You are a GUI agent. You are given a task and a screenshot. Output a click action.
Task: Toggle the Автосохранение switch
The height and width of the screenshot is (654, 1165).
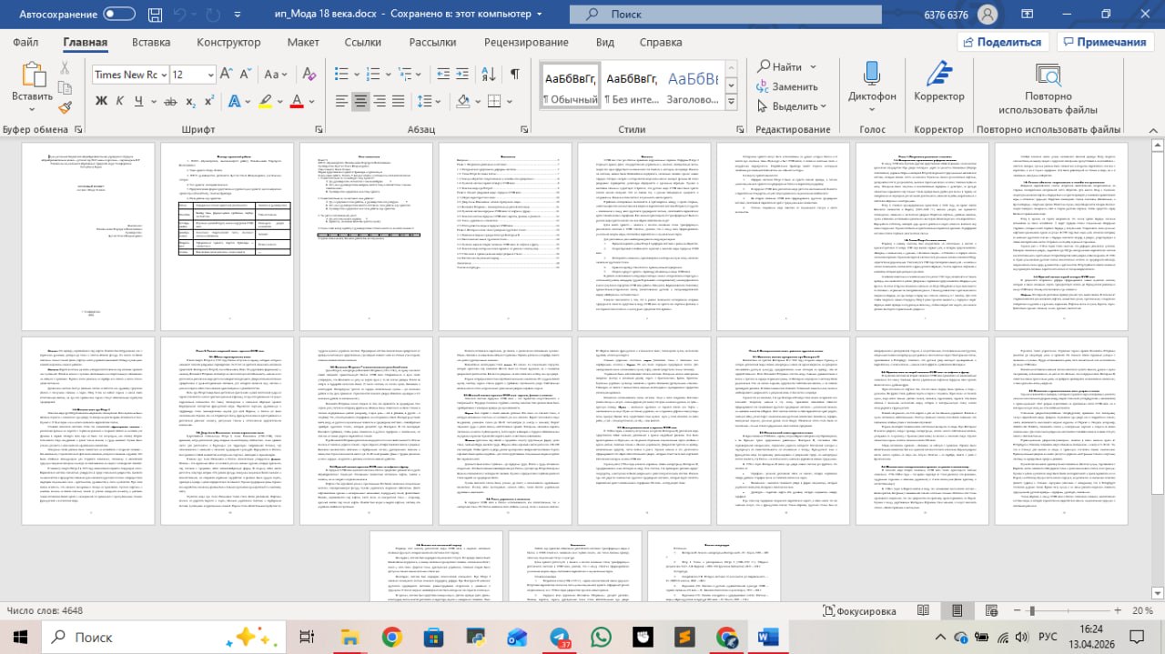[120, 15]
